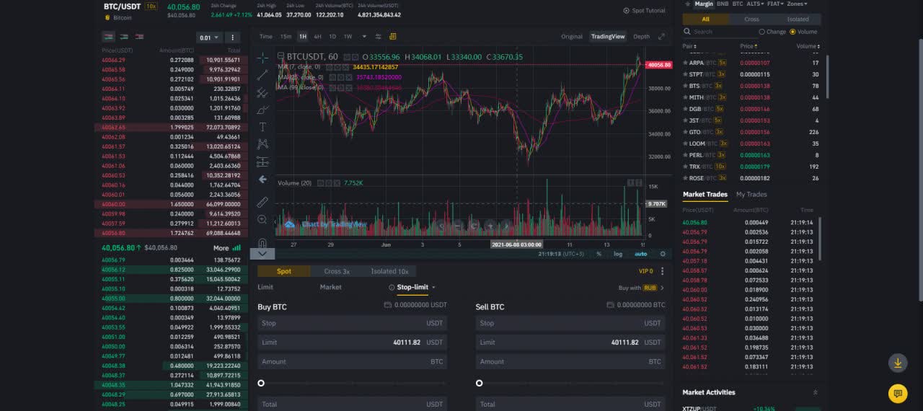
Task: Sort pairs list by Price column
Action: pyautogui.click(x=748, y=46)
